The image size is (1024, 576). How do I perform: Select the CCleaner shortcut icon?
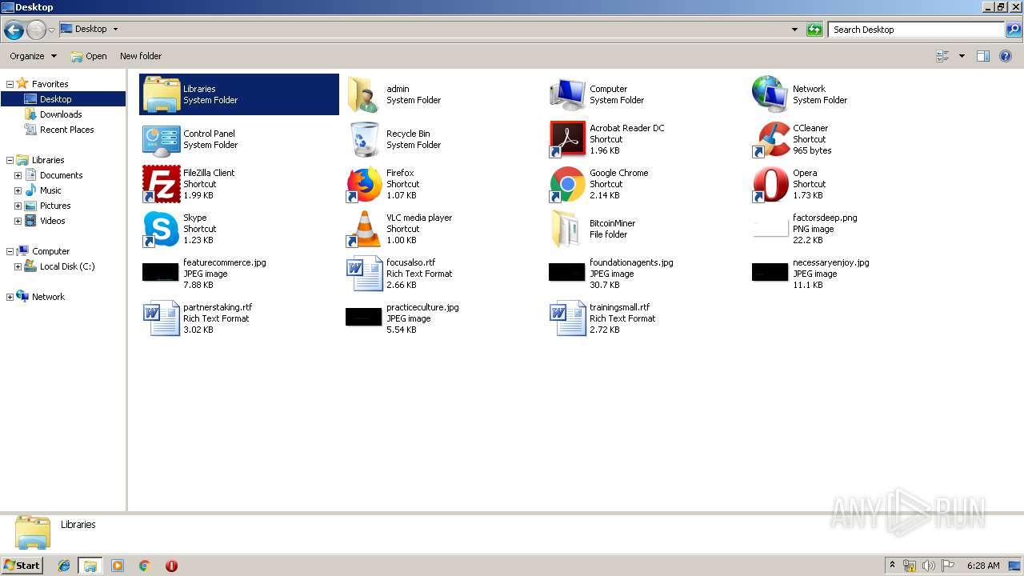[770, 139]
